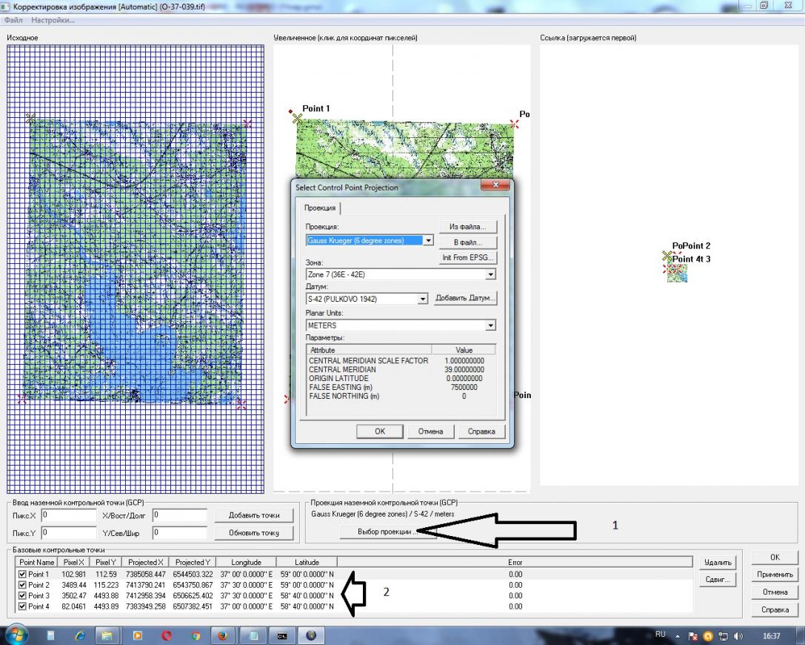The height and width of the screenshot is (645, 805).
Task: Click the volume speaker icon in system tray
Action: 738,635
